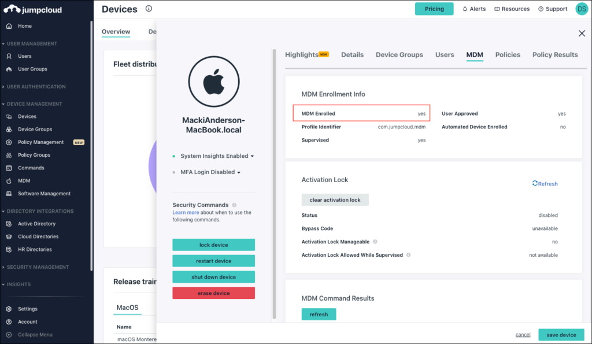
Task: Click the Commands sidebar icon
Action: pos(9,168)
